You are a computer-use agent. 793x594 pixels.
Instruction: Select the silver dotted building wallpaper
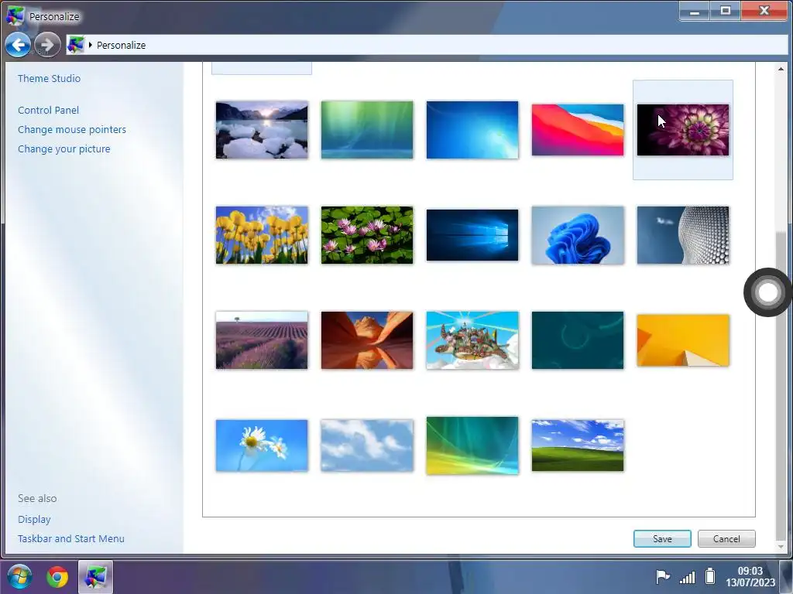pos(683,235)
